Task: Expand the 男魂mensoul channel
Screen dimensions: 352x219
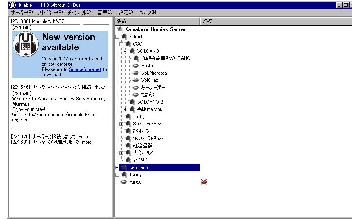Action: (125, 110)
